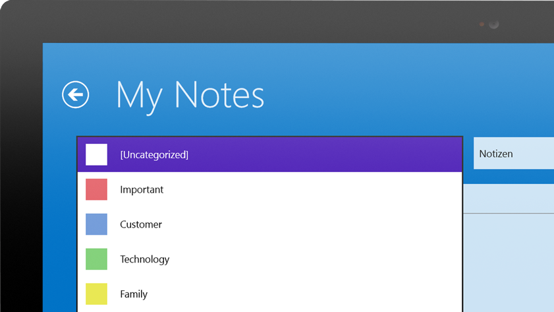Select the Technology category label
This screenshot has width=554, height=312.
pyautogui.click(x=145, y=259)
